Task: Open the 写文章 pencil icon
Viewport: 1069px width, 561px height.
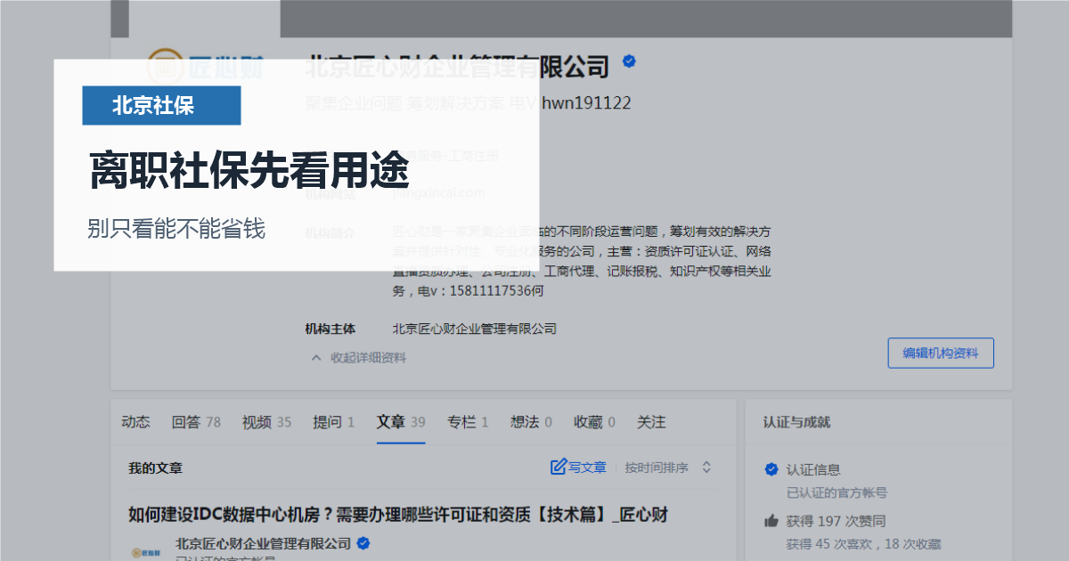Action: (559, 467)
